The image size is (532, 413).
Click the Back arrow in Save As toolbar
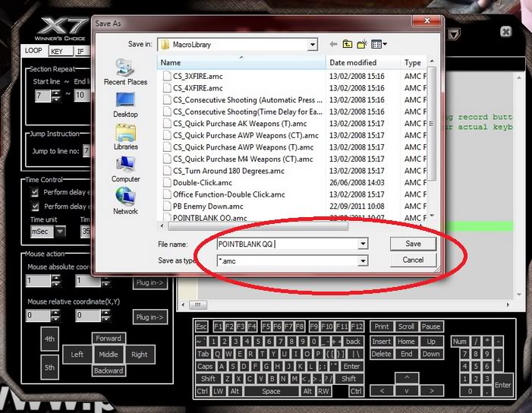[333, 44]
